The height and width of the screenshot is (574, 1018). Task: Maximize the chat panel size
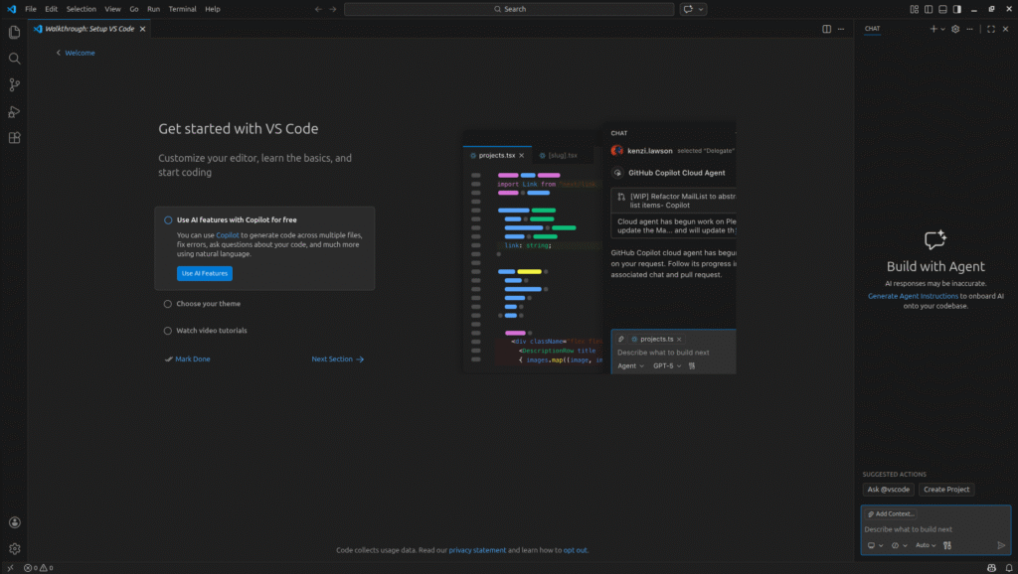[x=990, y=29]
